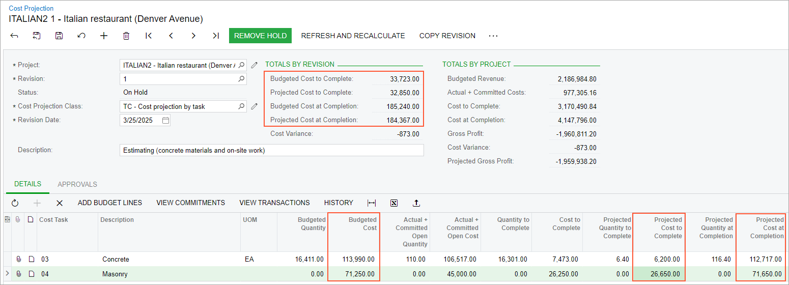
Task: Click the Description text field
Action: pyautogui.click(x=272, y=150)
